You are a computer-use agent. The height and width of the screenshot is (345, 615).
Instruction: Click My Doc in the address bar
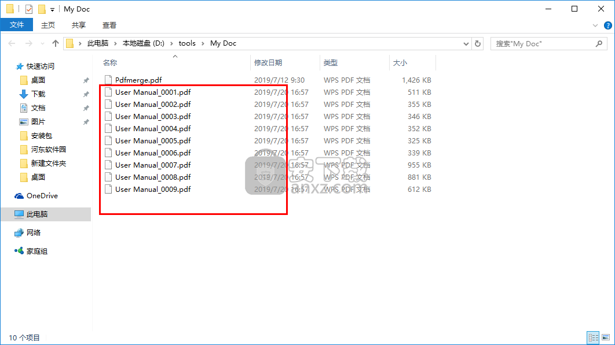223,43
